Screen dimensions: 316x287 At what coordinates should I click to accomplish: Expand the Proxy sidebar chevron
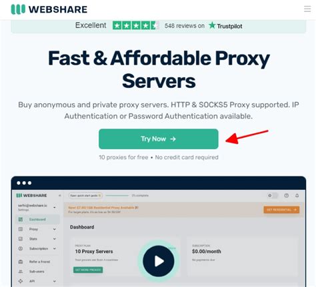point(55,229)
